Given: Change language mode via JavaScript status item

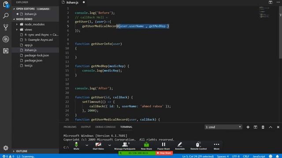Looking at the screenshot, I should tap(259, 156).
